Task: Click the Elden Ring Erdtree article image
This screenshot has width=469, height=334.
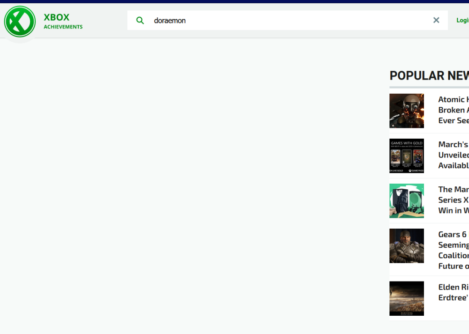Action: tap(406, 298)
